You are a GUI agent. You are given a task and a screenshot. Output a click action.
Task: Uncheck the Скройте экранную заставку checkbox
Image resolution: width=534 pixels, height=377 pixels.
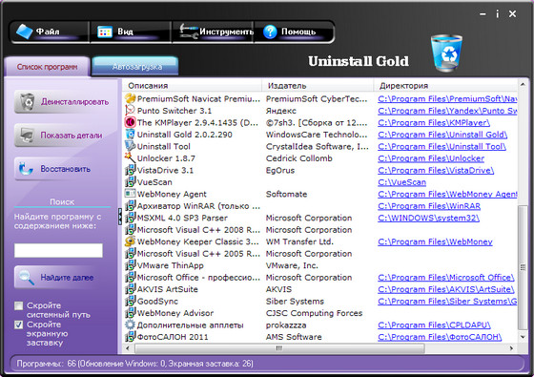[x=19, y=325]
